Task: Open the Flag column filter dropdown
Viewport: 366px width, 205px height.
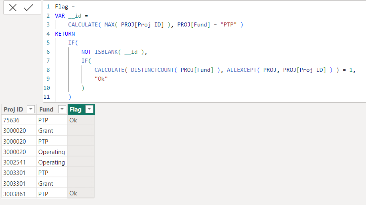Action: [x=89, y=109]
